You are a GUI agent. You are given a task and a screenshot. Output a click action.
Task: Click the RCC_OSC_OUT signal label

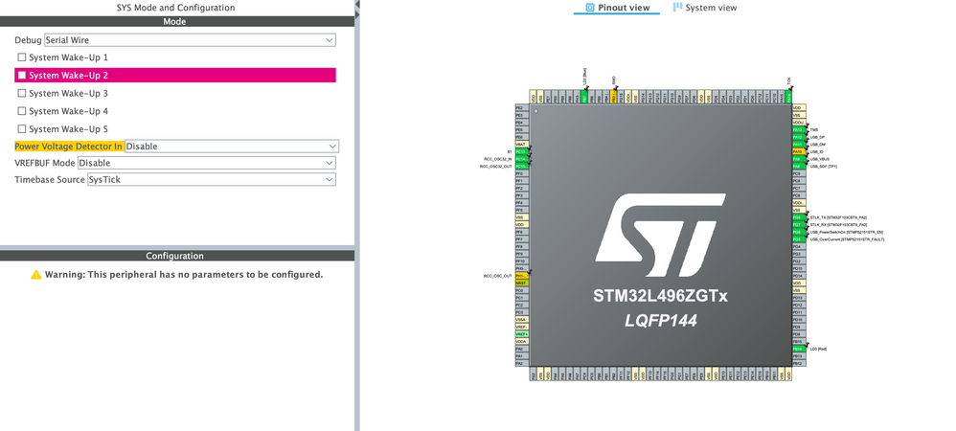pyautogui.click(x=498, y=276)
